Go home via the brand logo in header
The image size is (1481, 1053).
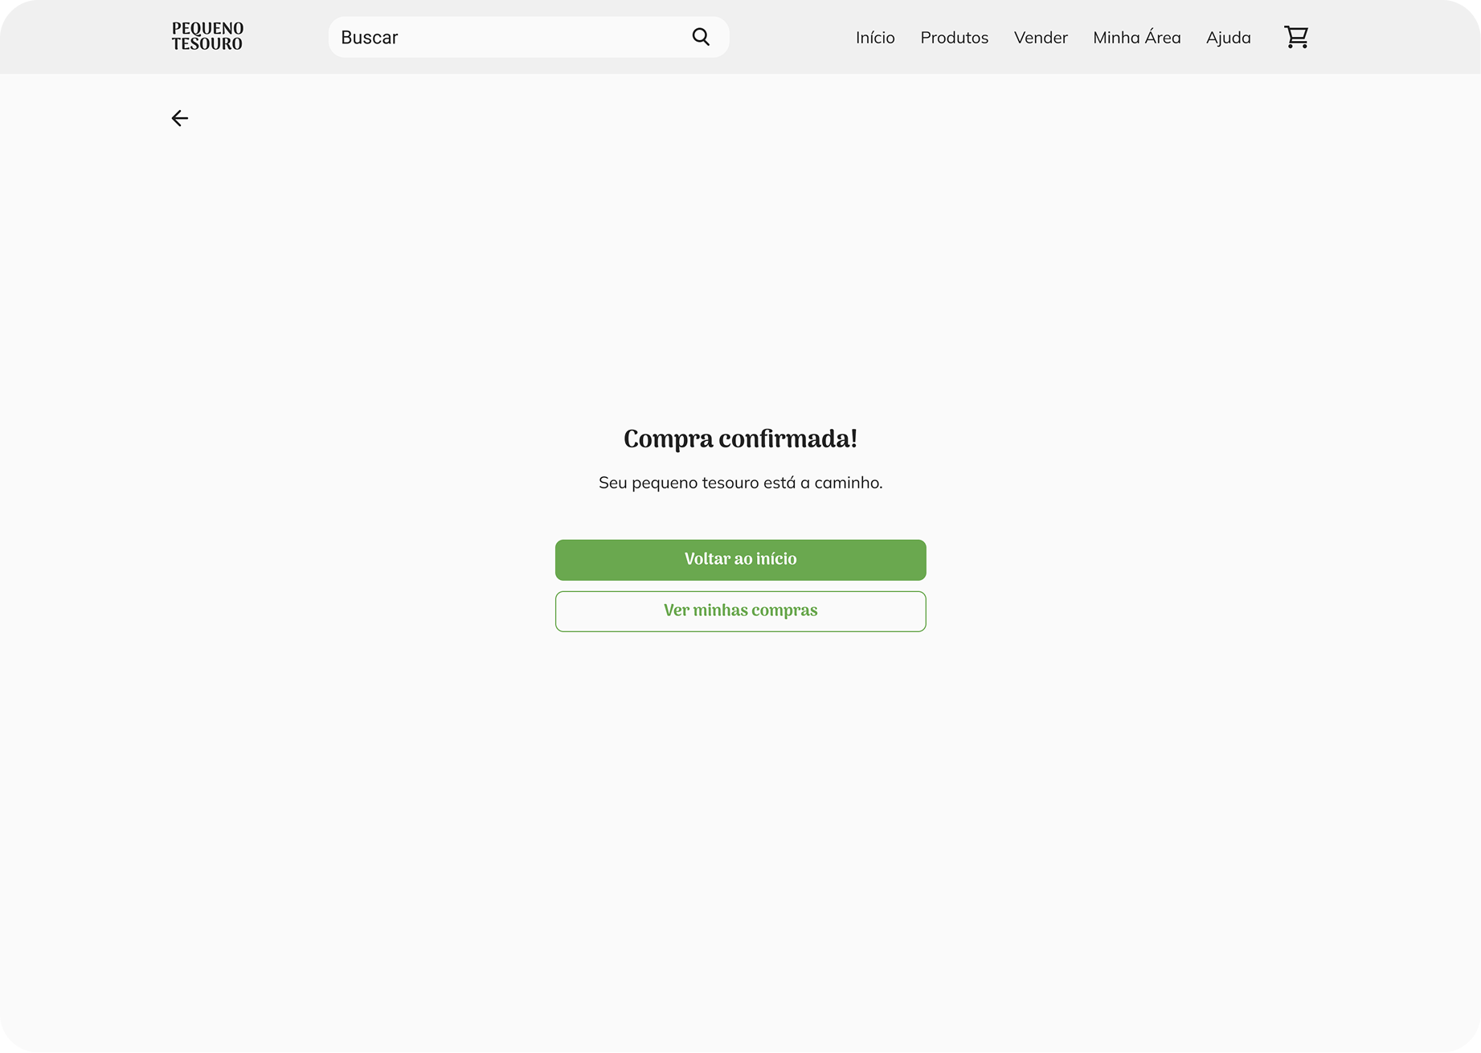(207, 37)
